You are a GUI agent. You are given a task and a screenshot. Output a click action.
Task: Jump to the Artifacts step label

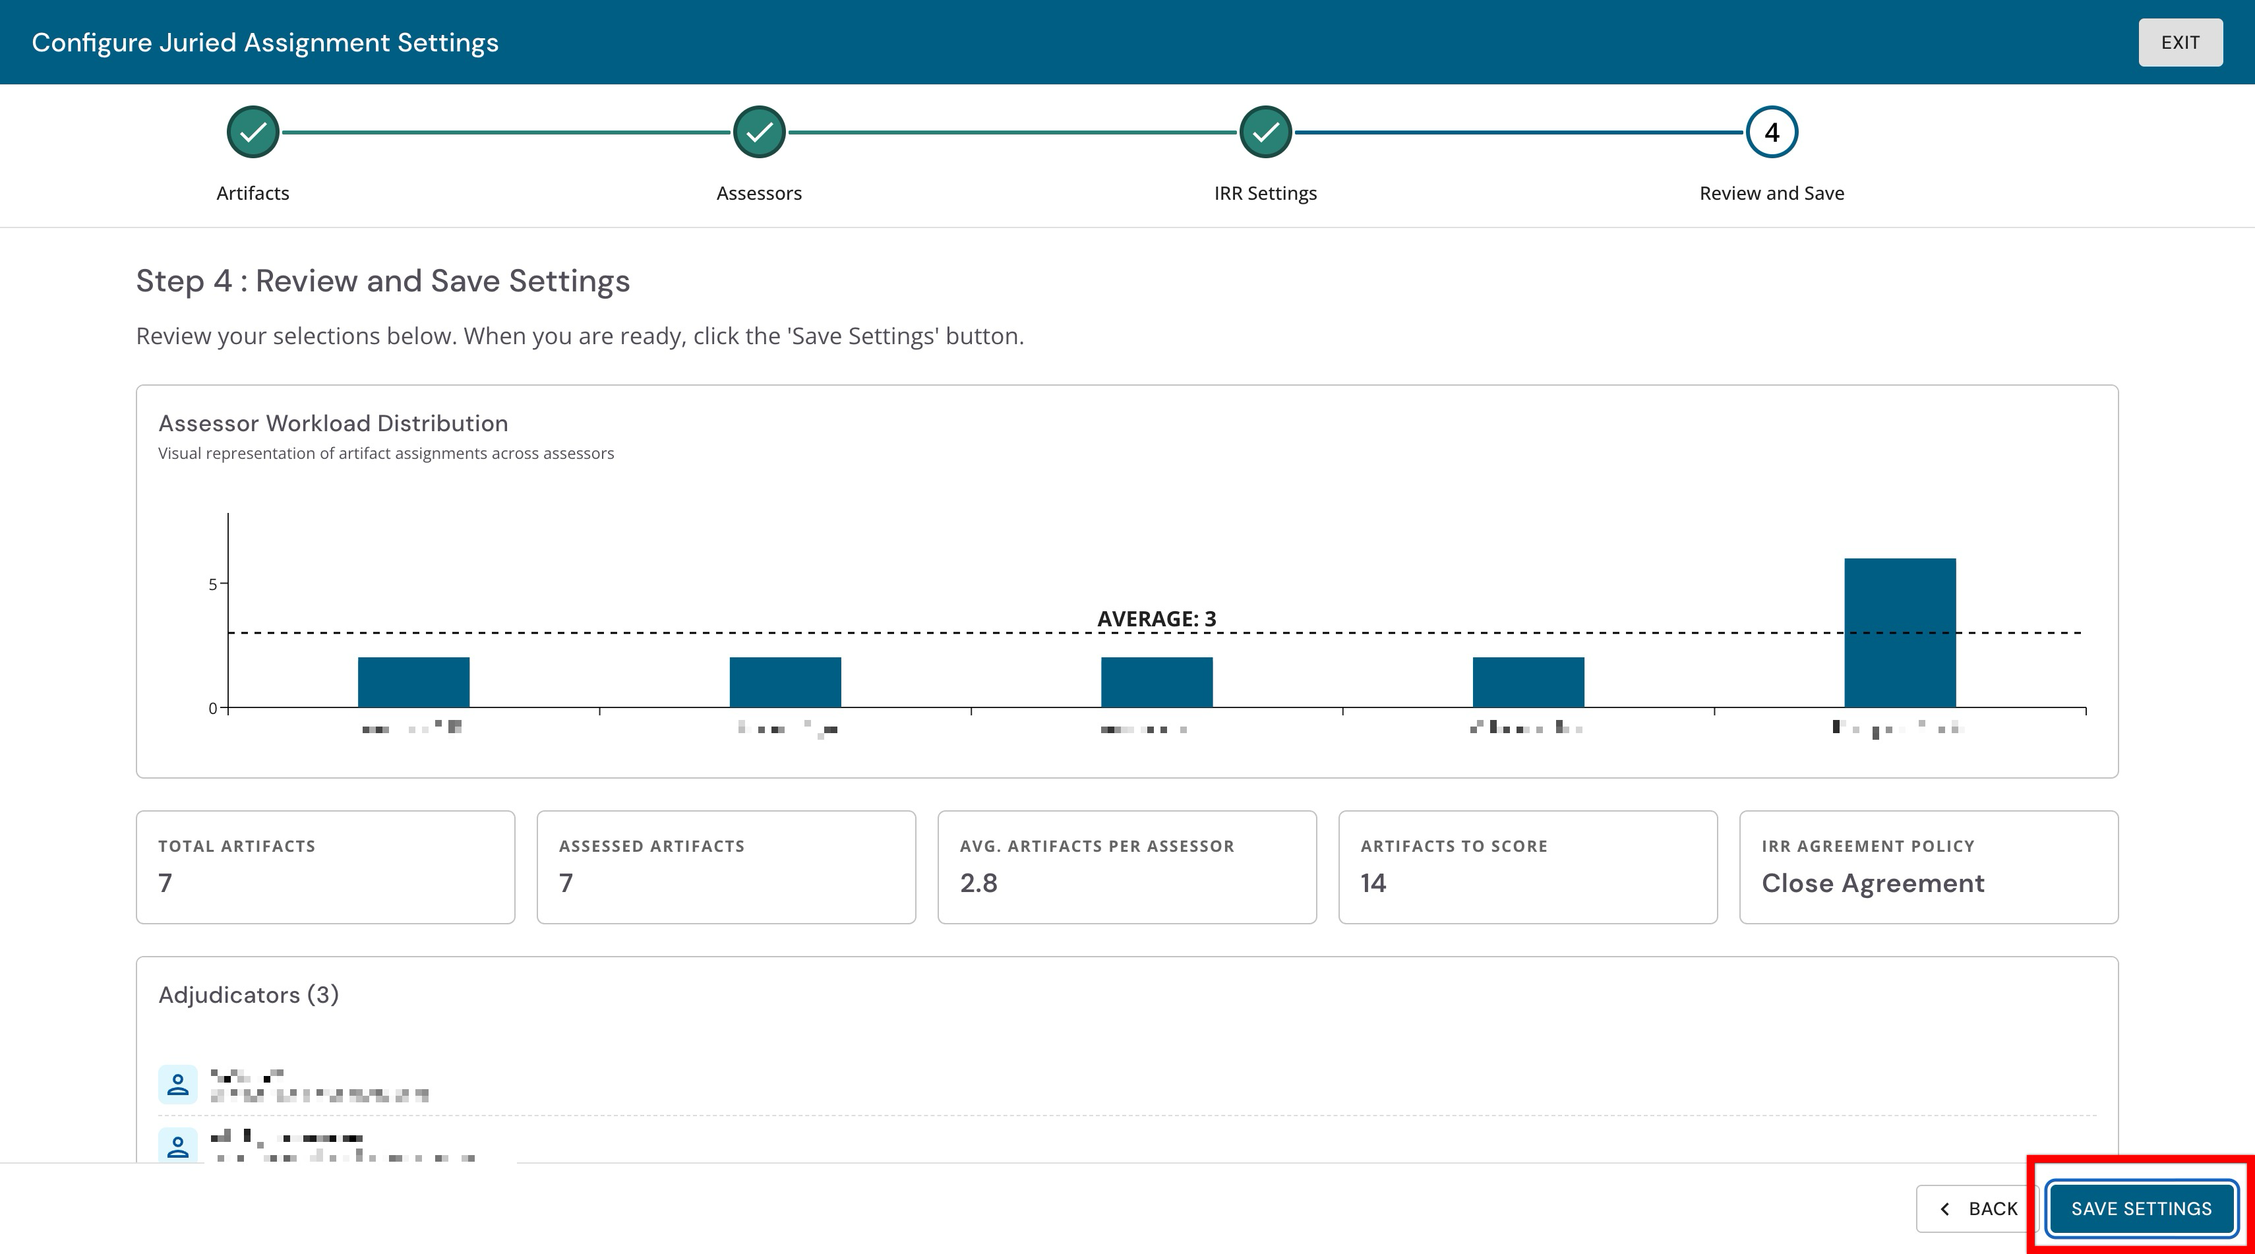pos(253,193)
